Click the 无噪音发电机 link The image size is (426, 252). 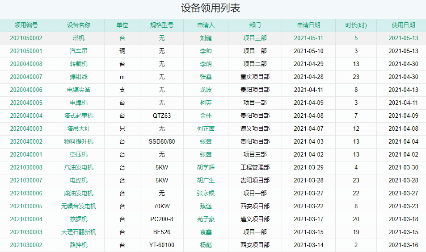[x=79, y=207]
